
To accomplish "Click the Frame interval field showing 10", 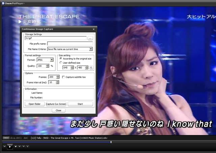I will pos(52,82).
